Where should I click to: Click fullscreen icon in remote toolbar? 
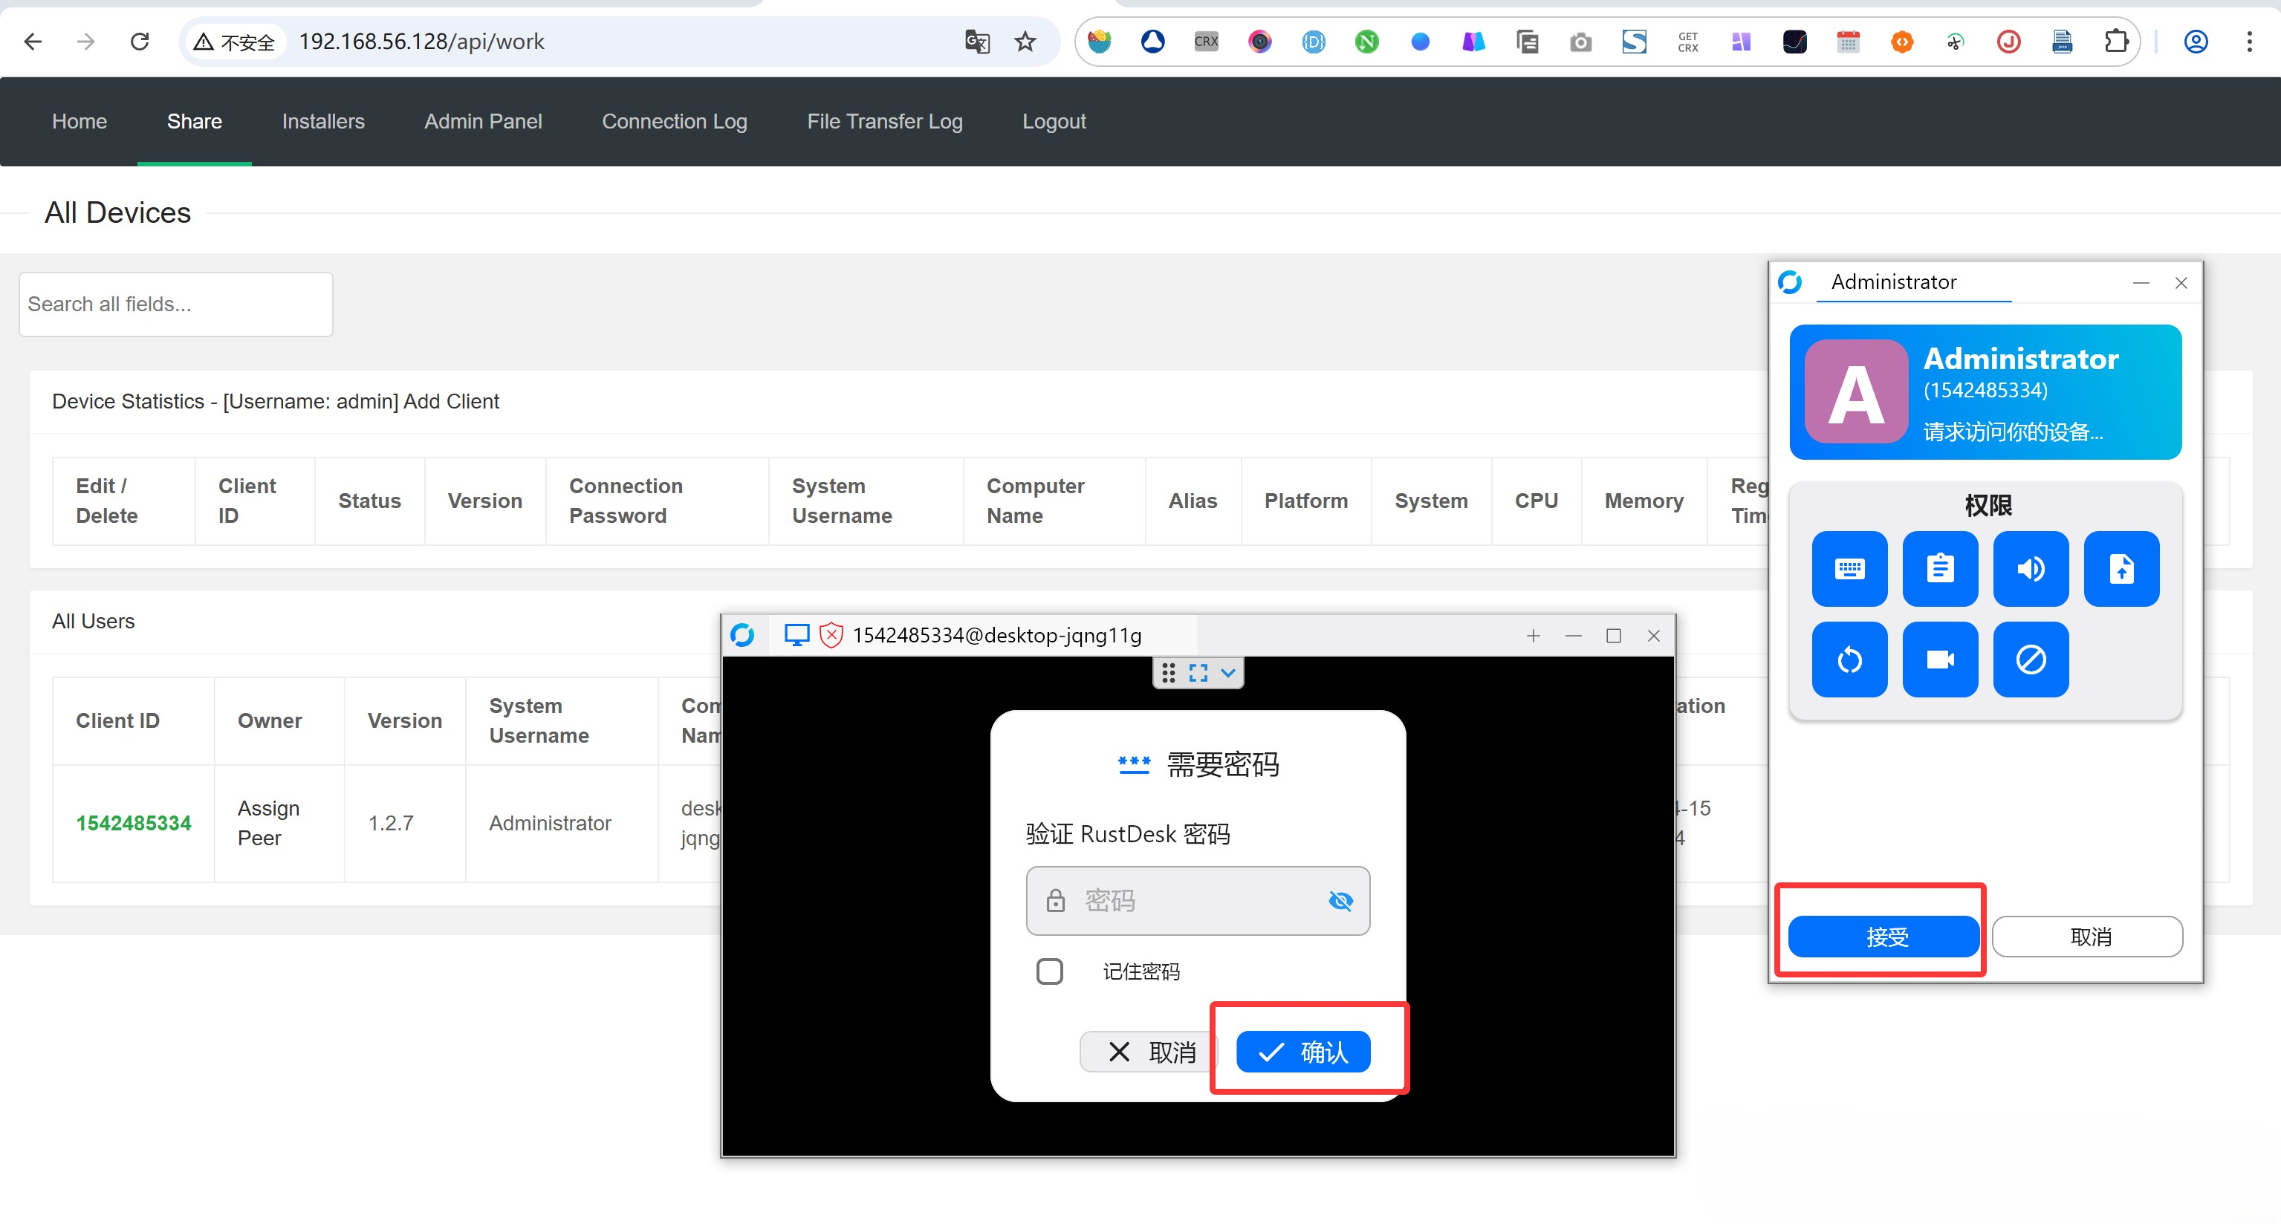tap(1198, 674)
